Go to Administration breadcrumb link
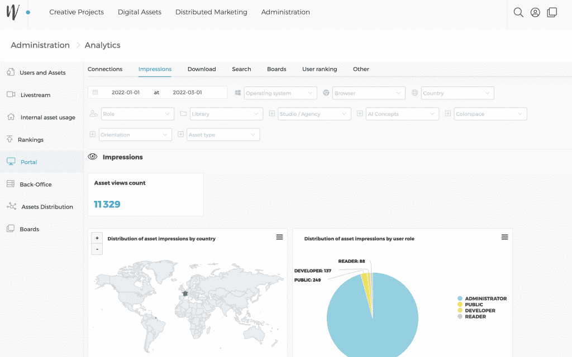 [x=40, y=45]
